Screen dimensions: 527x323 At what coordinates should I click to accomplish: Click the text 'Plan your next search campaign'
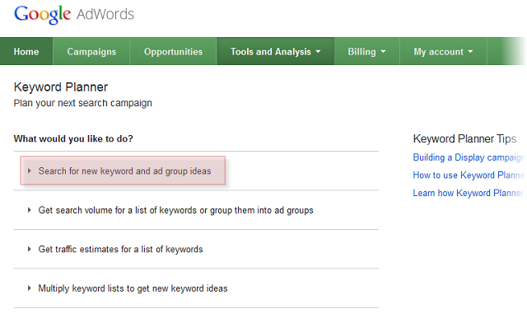[x=83, y=103]
